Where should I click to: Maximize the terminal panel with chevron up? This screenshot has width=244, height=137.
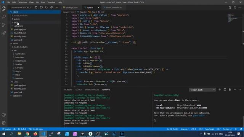click(x=235, y=90)
